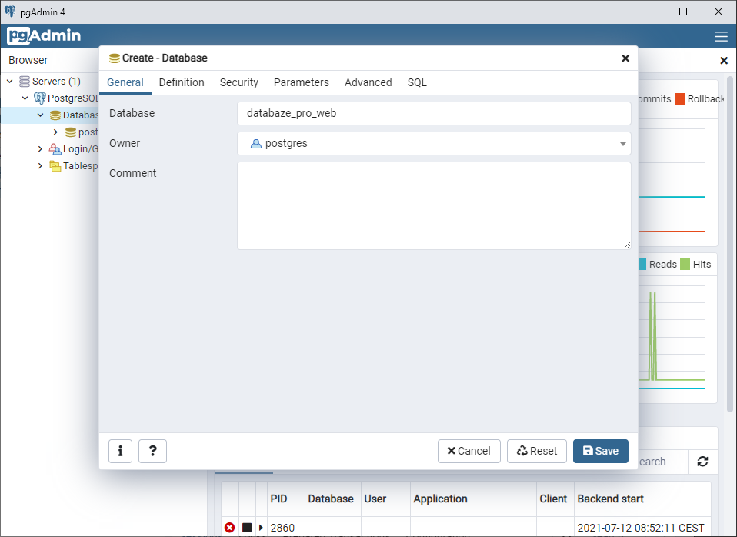
Task: Reset the Create Database form
Action: pyautogui.click(x=536, y=451)
